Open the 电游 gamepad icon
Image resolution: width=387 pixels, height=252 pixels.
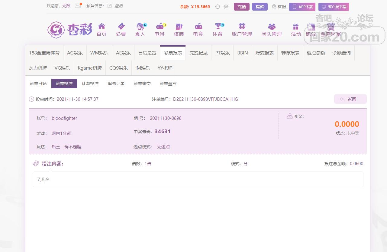(x=160, y=26)
